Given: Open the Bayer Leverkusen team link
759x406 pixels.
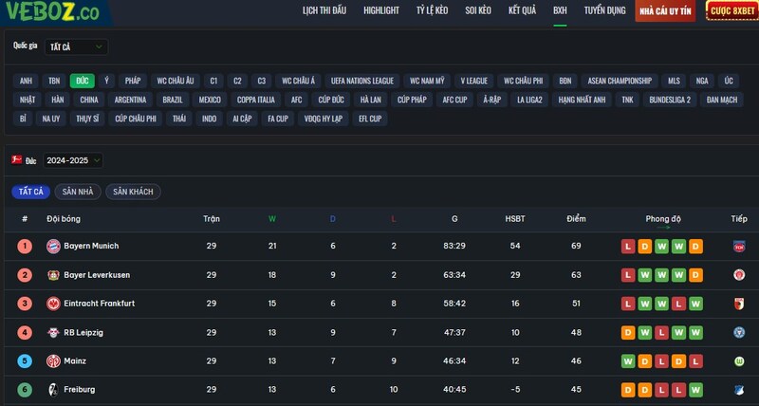Looking at the screenshot, I should pos(97,275).
